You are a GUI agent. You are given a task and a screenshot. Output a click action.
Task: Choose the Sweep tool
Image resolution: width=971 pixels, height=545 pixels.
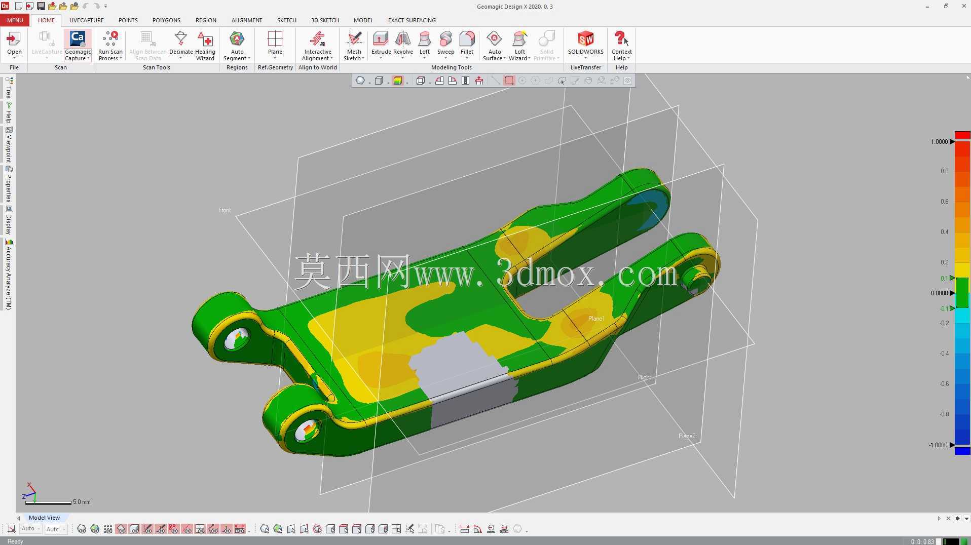pyautogui.click(x=445, y=46)
